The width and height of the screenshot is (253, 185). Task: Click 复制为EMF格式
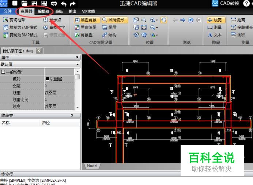[x=20, y=27]
